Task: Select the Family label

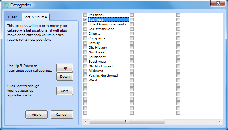Action: (x=94, y=43)
